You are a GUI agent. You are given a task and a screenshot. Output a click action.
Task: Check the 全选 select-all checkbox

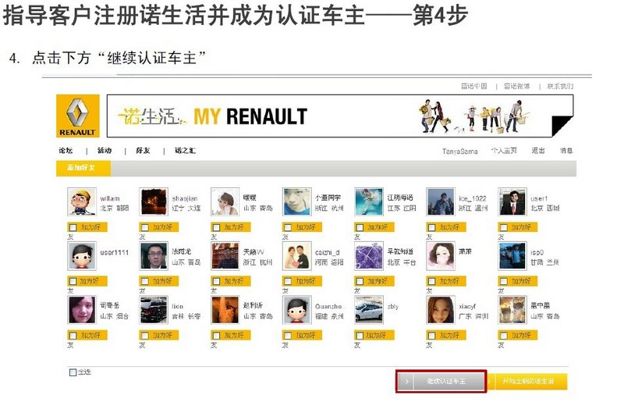click(73, 372)
